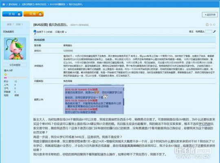
Task: Click the thread title 我只为出苦行
Action: pyautogui.click(x=58, y=25)
